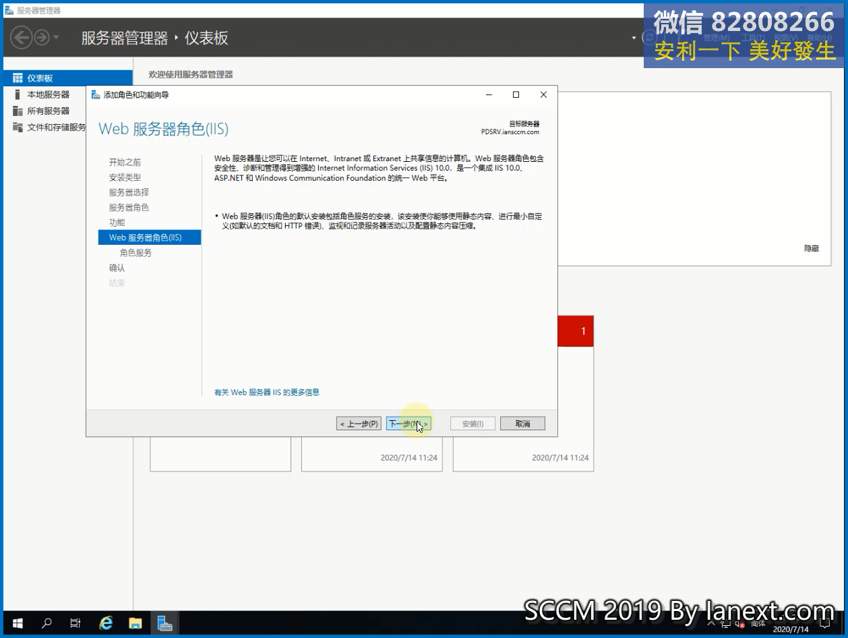Image resolution: width=848 pixels, height=638 pixels.
Task: Click the wizard title bar icon
Action: 96,94
